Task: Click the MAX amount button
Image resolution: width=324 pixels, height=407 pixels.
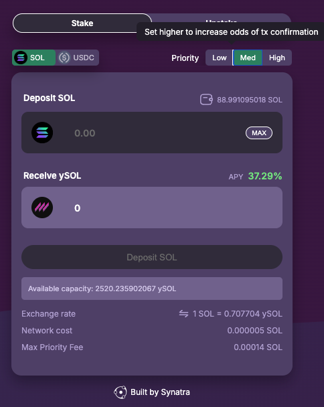Action: pos(259,133)
